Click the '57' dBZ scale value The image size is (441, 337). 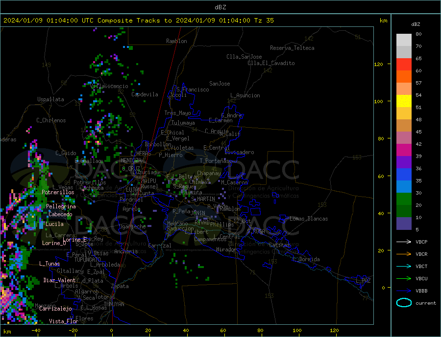[x=418, y=83]
